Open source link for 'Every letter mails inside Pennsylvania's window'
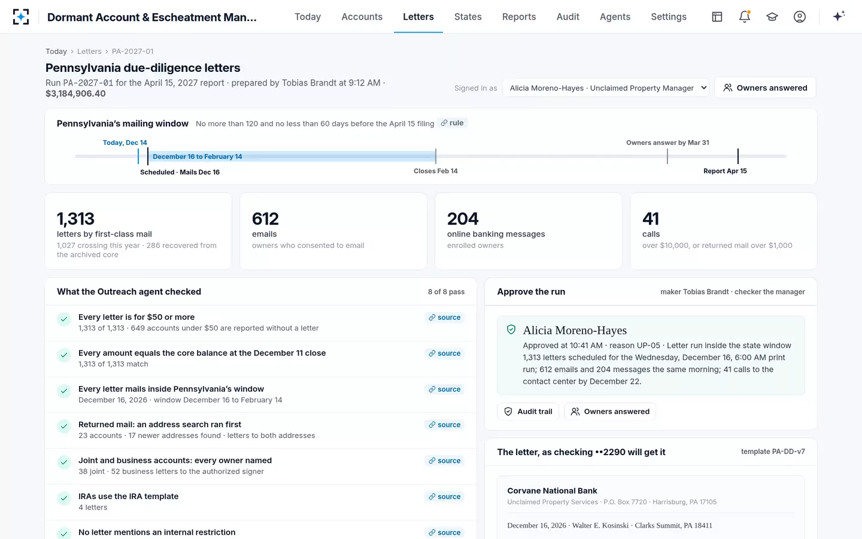The width and height of the screenshot is (862, 539). coord(445,389)
